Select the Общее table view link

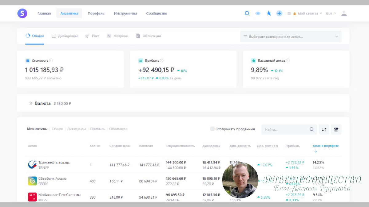click(x=57, y=129)
